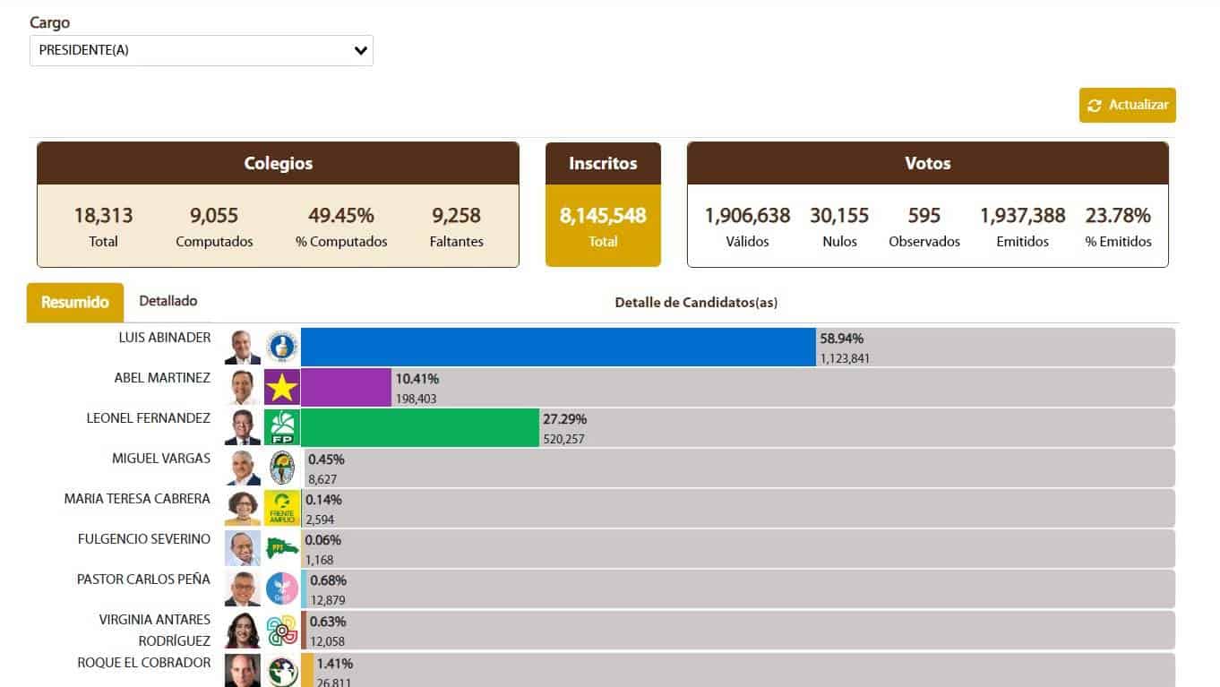Open the Cargo dropdown showing PRESIDENTE(A)
Viewport: 1220px width, 687px height.
(x=202, y=50)
